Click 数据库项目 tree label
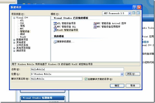 [x=22, y=40]
